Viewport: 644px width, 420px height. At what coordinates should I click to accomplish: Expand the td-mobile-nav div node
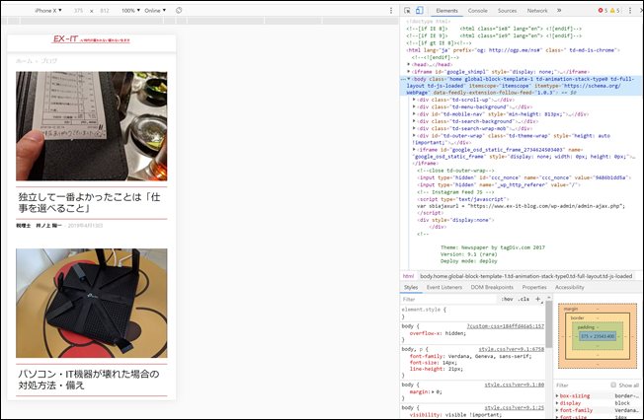[414, 114]
